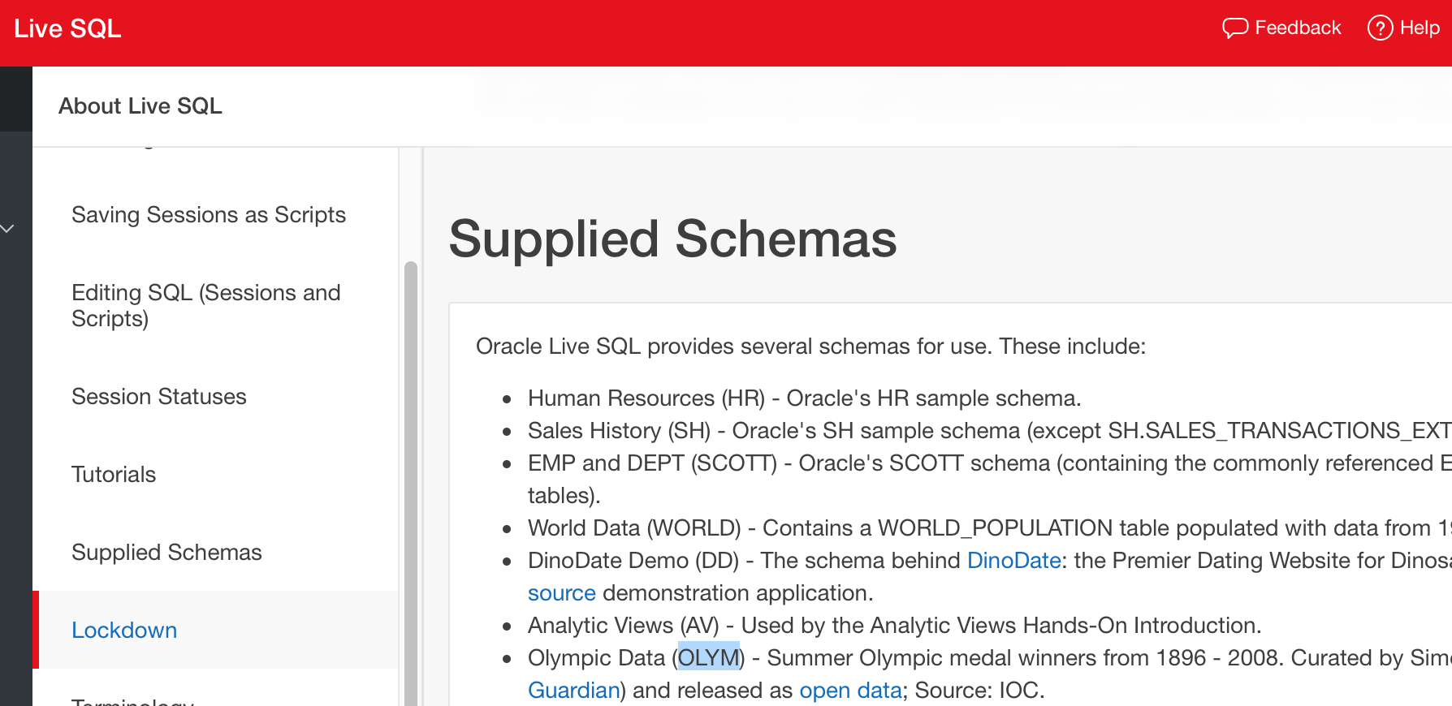Open the open data link
Image resolution: width=1452 pixels, height=706 pixels.
(x=850, y=691)
